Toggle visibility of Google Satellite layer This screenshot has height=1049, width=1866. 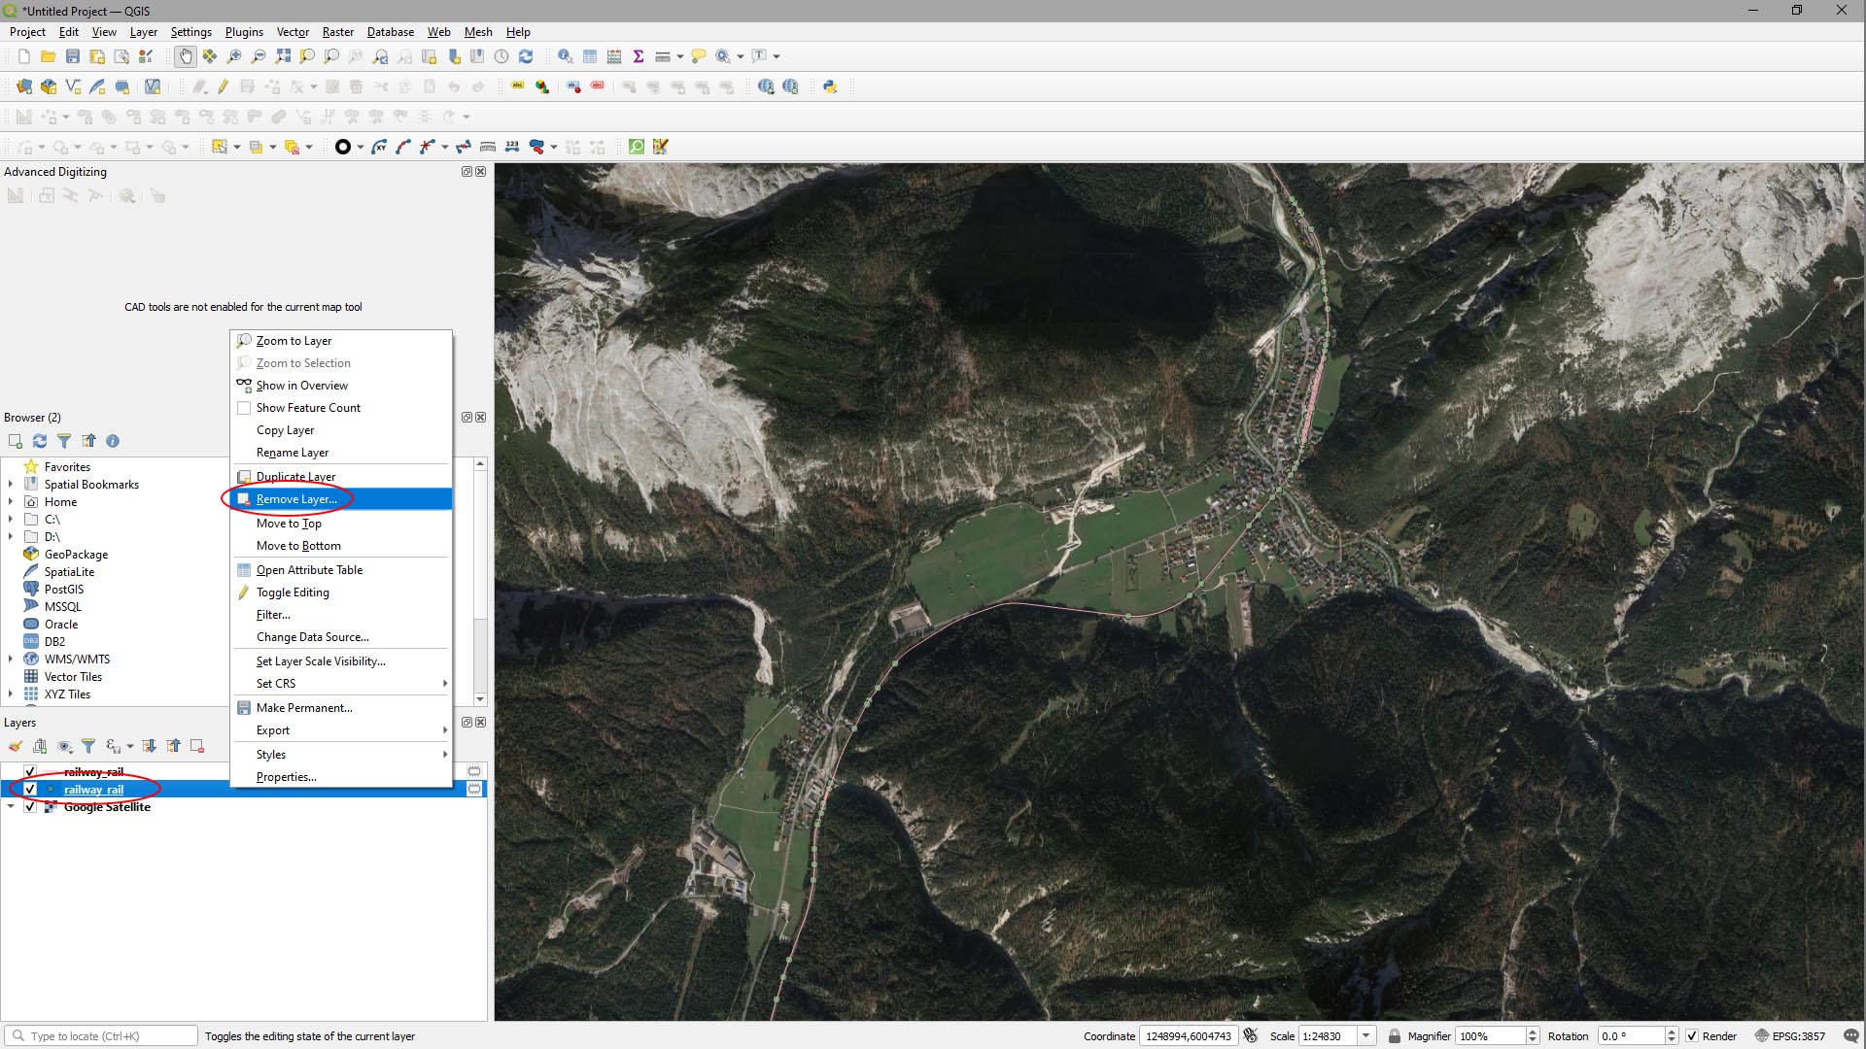(30, 807)
